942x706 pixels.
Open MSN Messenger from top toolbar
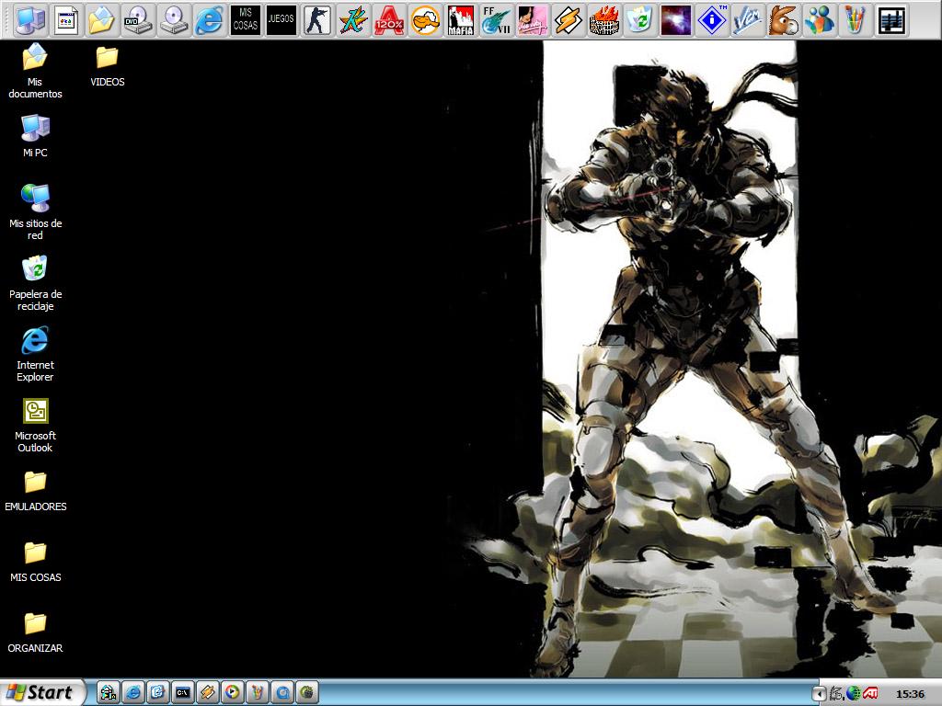819,19
